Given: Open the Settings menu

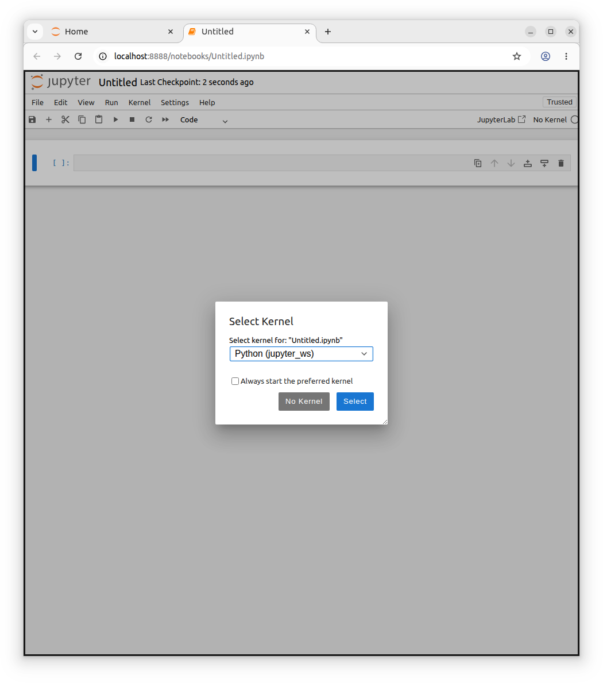Looking at the screenshot, I should point(175,102).
